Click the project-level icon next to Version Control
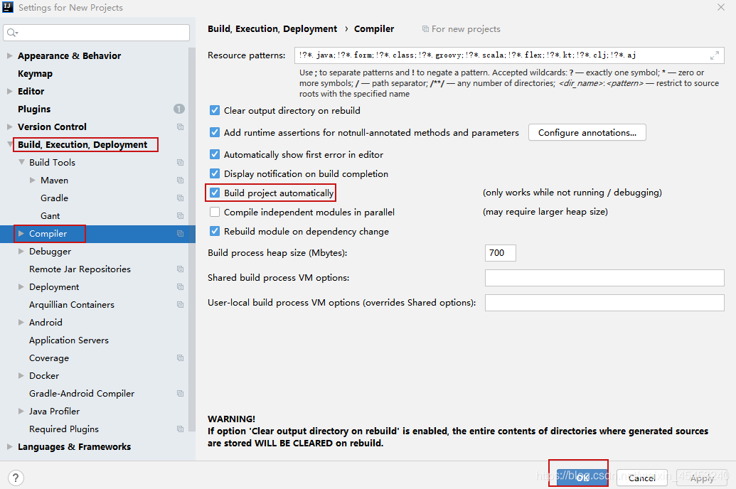Image resolution: width=736 pixels, height=489 pixels. [180, 127]
